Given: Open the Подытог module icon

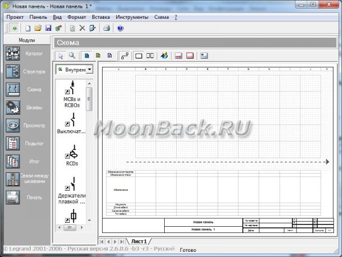Looking at the screenshot, I should click(x=13, y=143).
